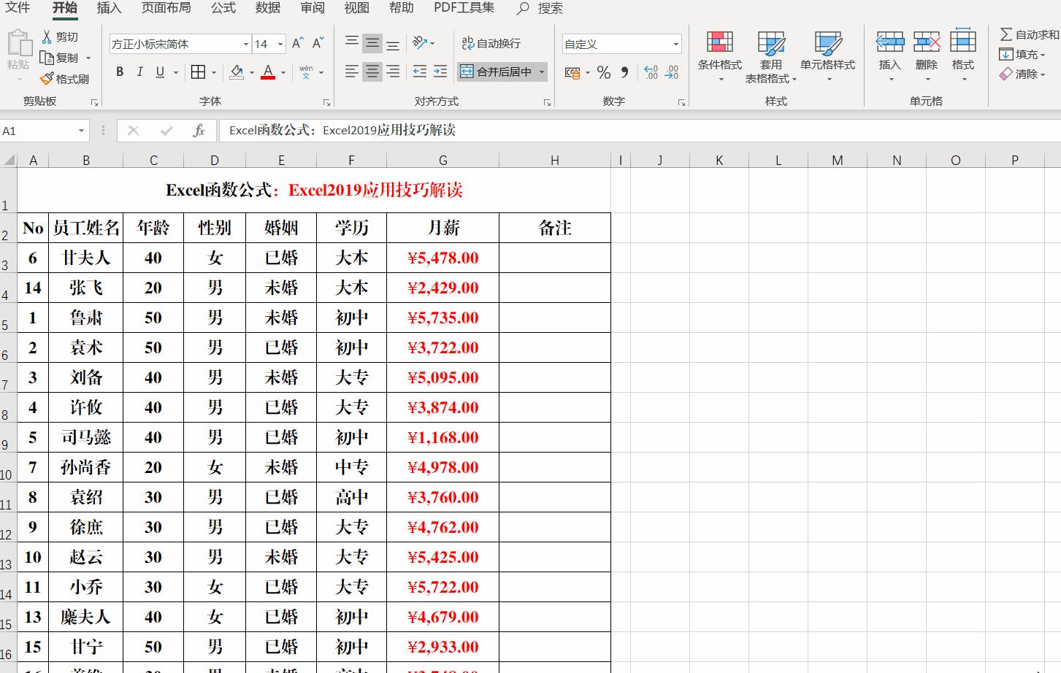This screenshot has width=1061, height=673.
Task: Toggle top vertical alignment
Action: [x=352, y=43]
